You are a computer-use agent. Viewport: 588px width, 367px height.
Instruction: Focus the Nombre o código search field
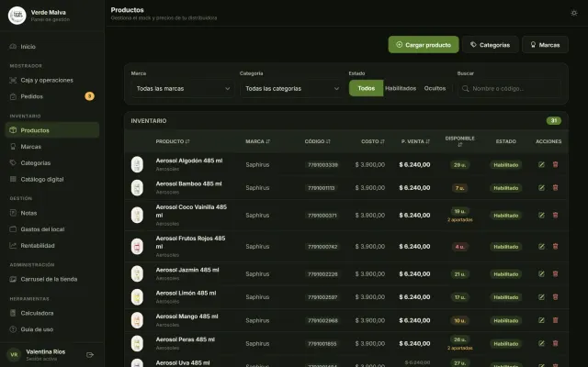tap(509, 89)
